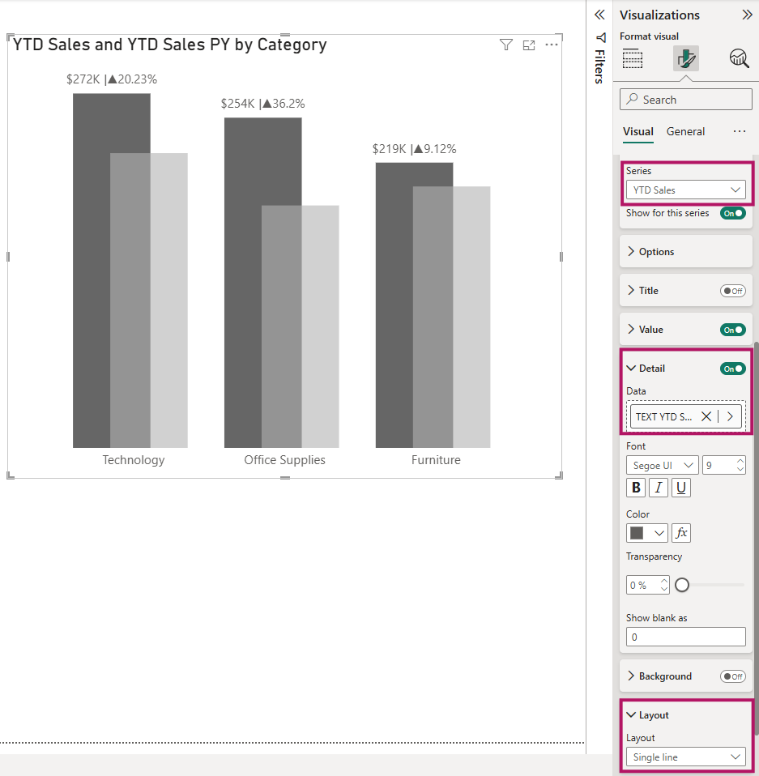The width and height of the screenshot is (759, 776).
Task: Turn off the Value toggle
Action: pyautogui.click(x=733, y=330)
